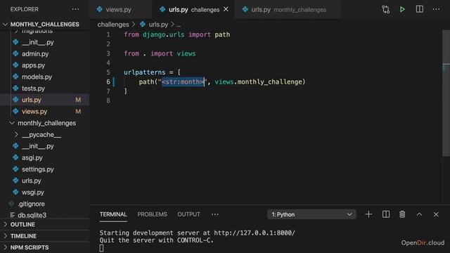
Task: Open apps.py in the explorer
Action: click(x=33, y=65)
